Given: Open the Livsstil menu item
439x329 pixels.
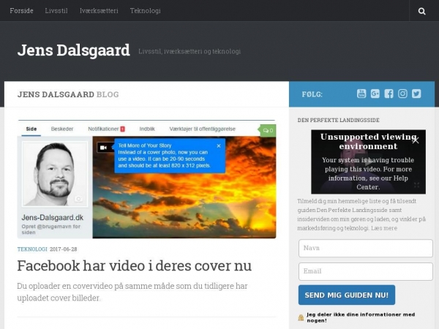Looking at the screenshot, I should tap(56, 11).
